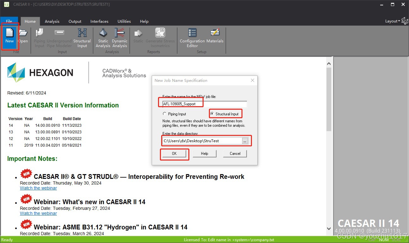Click 'Important Notes:' heading
Image resolution: width=409 pixels, height=243 pixels.
pyautogui.click(x=32, y=159)
